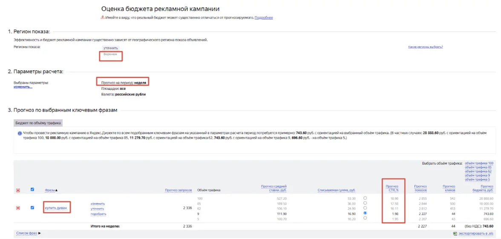Select the radio button for traffic volume 100
501x239 pixels.
click(x=366, y=198)
